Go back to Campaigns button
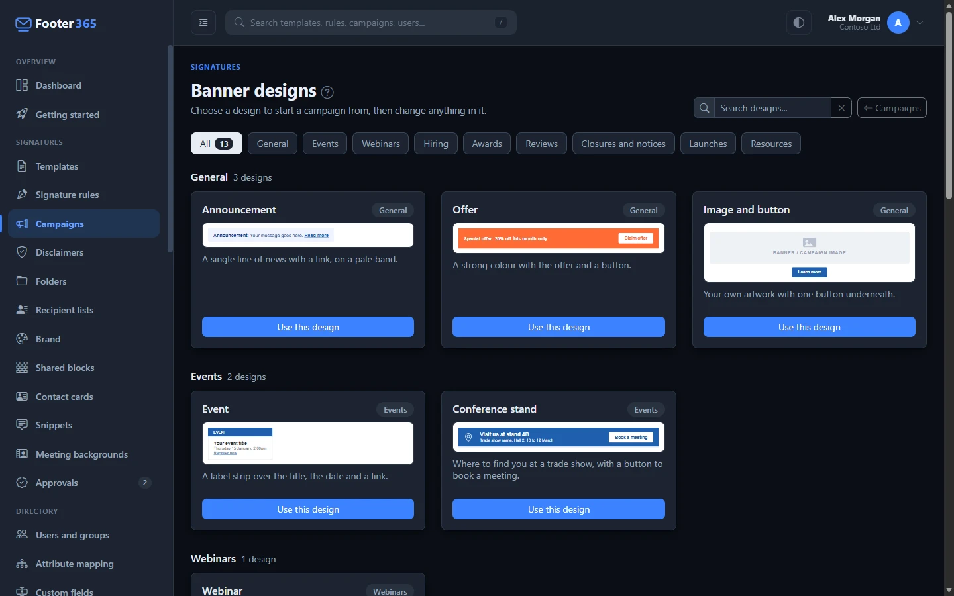 (x=892, y=108)
